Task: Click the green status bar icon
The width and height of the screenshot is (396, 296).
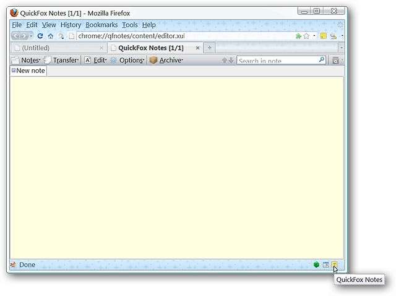Action: [x=316, y=264]
